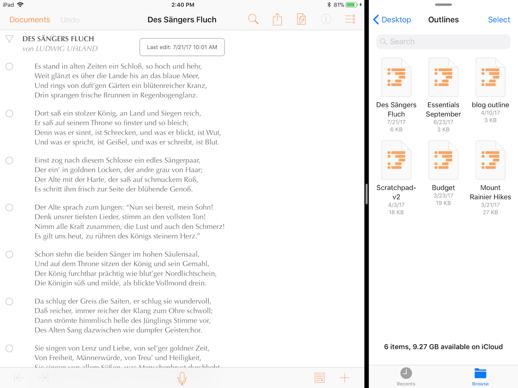The image size is (518, 388).
Task: Collapse the DES SÄNGERS FLUCH title row
Action: (x=9, y=39)
